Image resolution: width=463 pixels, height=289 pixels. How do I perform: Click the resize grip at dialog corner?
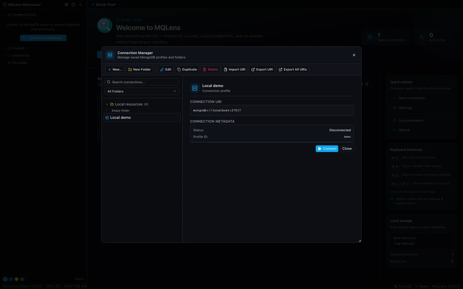(x=360, y=241)
